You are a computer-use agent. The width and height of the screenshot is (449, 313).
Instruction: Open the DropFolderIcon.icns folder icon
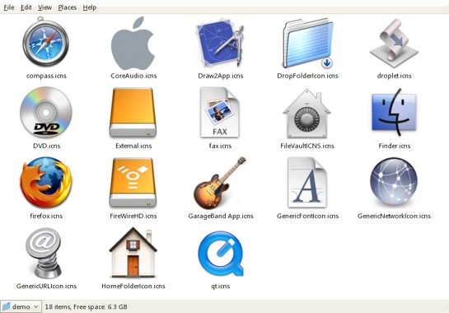(308, 43)
